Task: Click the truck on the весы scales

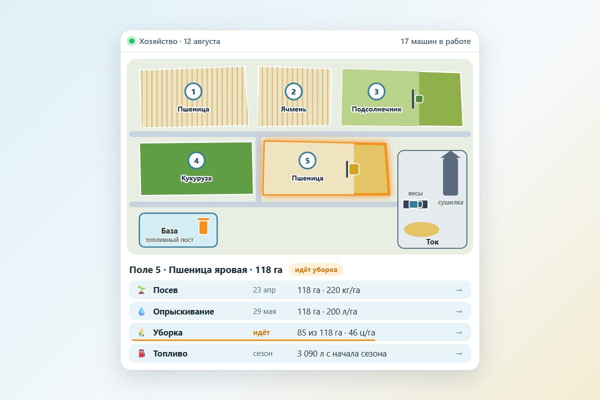Action: point(415,204)
